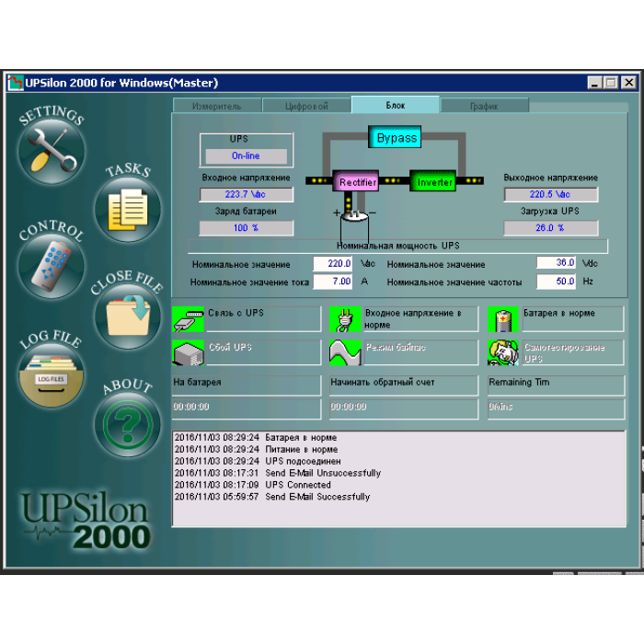Click the Control remote icon
This screenshot has width=644, height=644.
tap(52, 264)
